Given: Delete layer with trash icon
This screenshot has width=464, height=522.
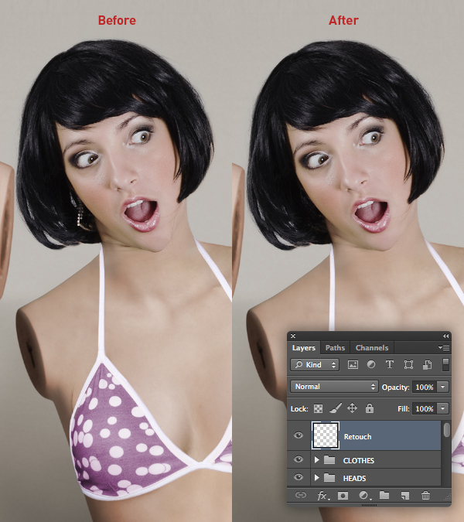Looking at the screenshot, I should click(425, 496).
